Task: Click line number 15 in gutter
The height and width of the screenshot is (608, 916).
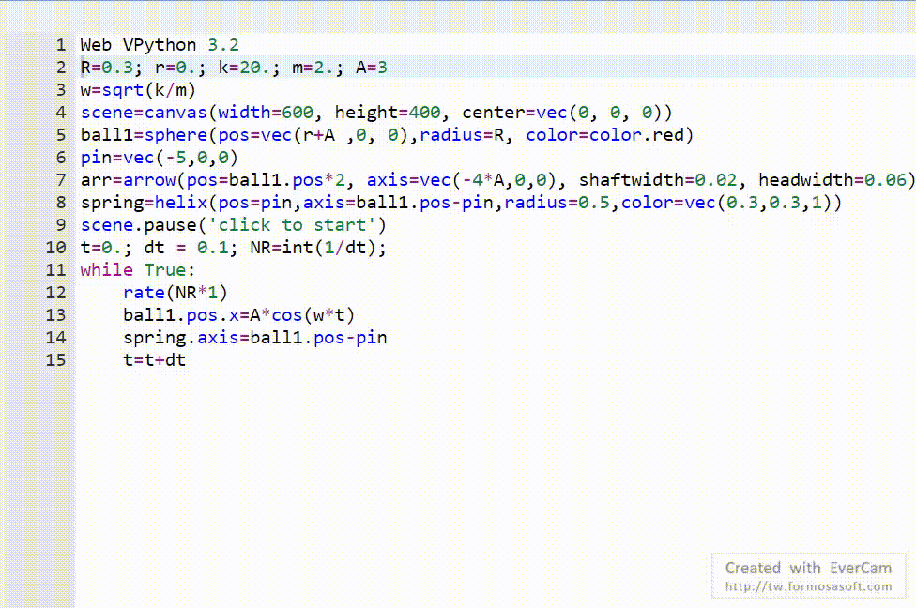Action: click(x=56, y=360)
